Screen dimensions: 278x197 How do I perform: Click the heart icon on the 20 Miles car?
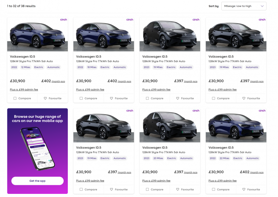[178, 189]
